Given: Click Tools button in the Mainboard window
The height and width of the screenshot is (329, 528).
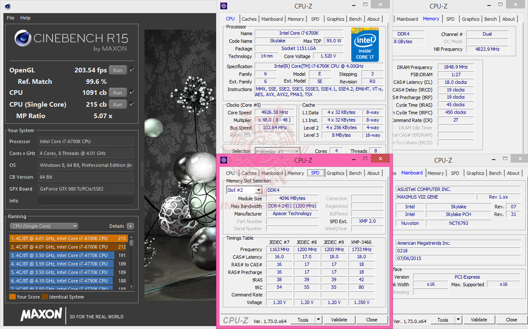Looking at the screenshot, I should click(x=443, y=320).
